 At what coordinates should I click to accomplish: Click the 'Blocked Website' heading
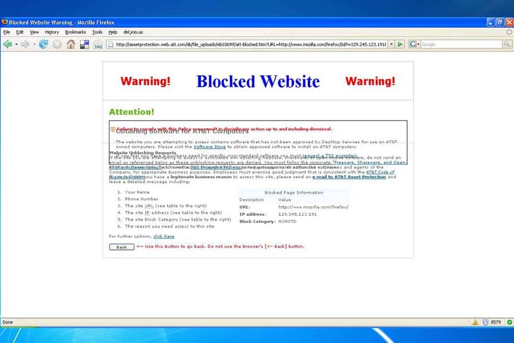[x=258, y=81]
